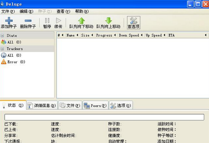Open the 帮助(H) menu
Image resolution: width=209 pixels, height=143 pixels.
[82, 12]
